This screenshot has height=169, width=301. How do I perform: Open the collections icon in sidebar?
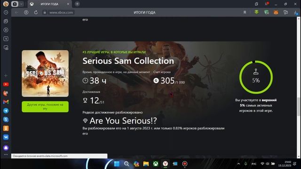(x=6, y=21)
